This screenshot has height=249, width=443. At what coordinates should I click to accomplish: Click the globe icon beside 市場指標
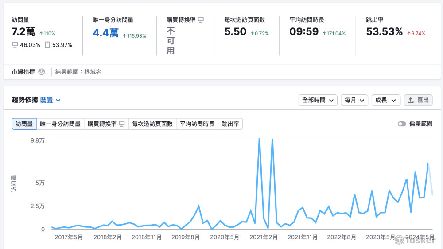tap(42, 72)
